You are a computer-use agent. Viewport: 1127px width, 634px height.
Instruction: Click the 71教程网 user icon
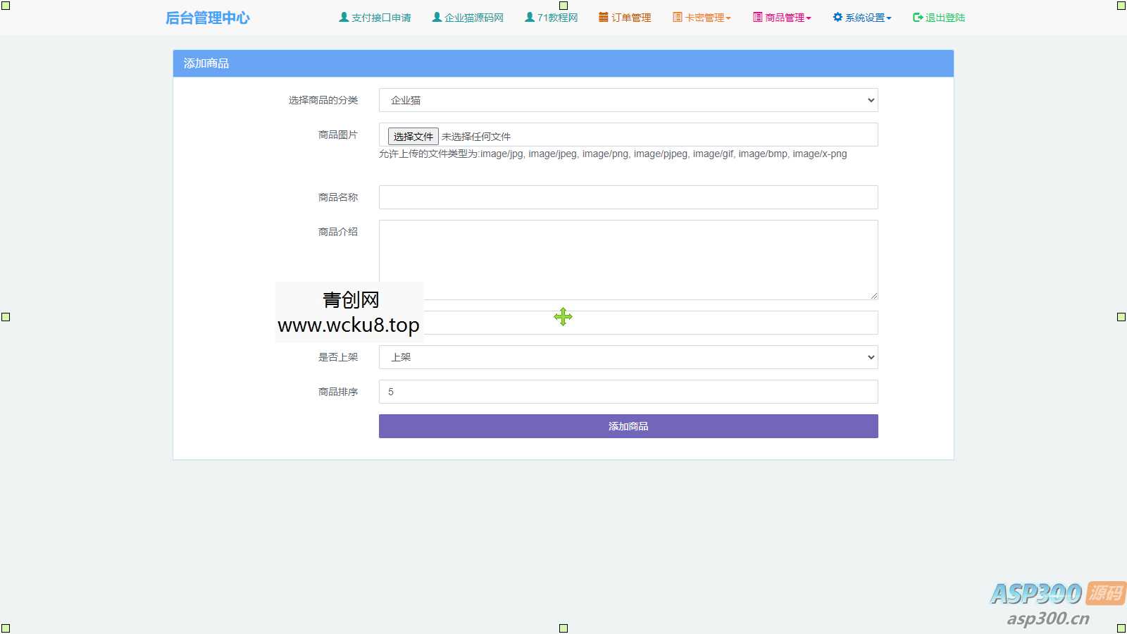coord(528,17)
